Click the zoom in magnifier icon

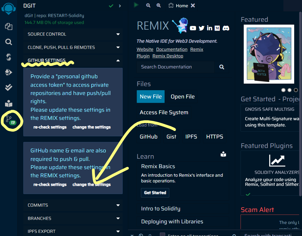coord(159,5)
